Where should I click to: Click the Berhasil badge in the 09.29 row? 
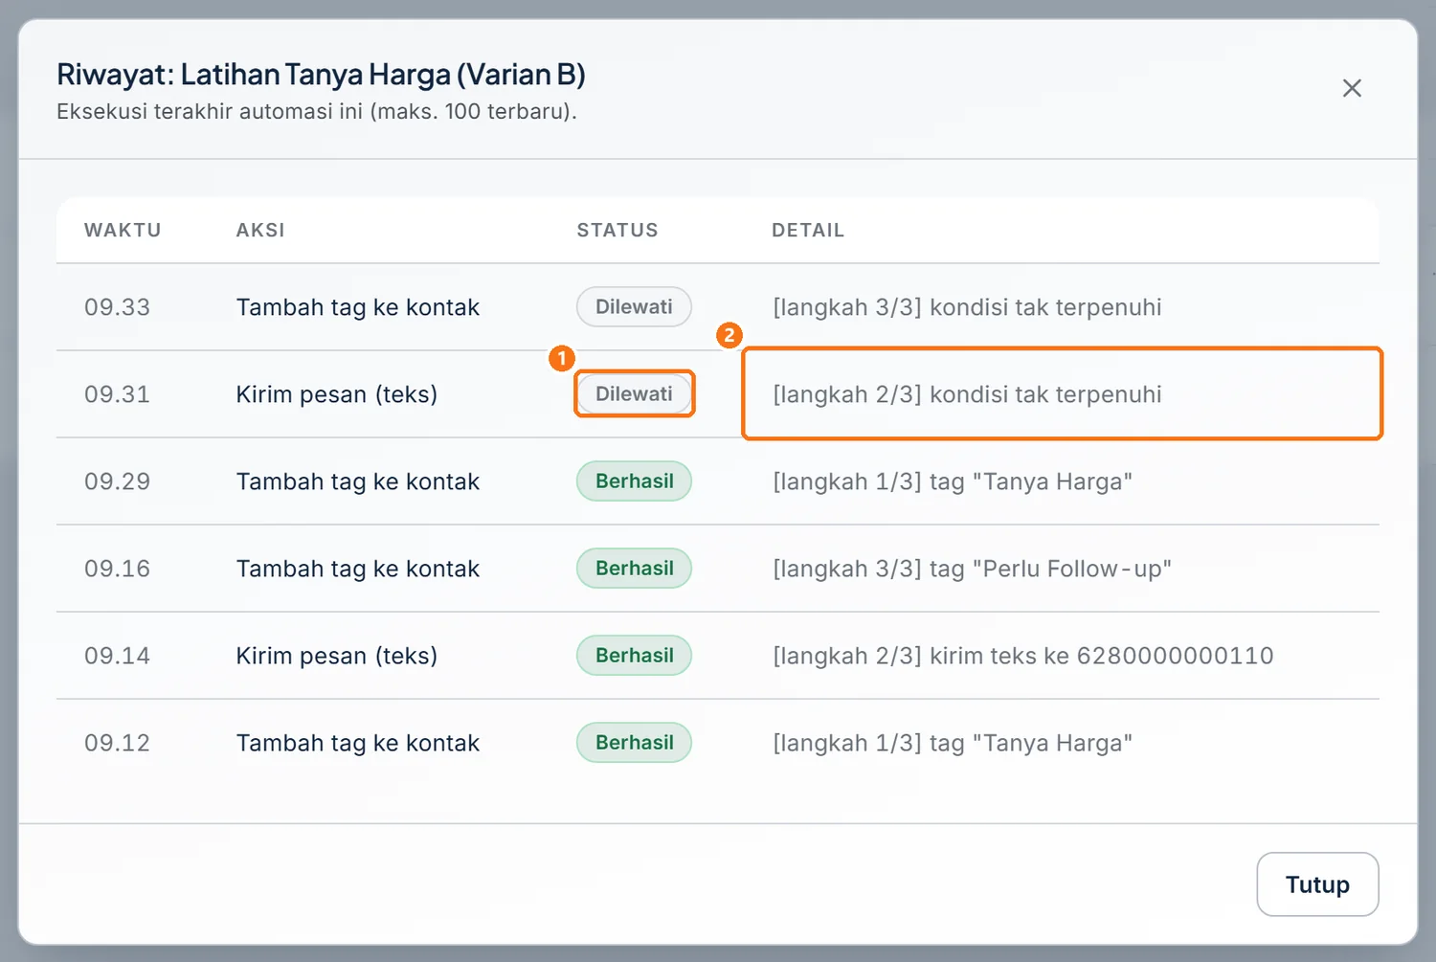coord(634,481)
